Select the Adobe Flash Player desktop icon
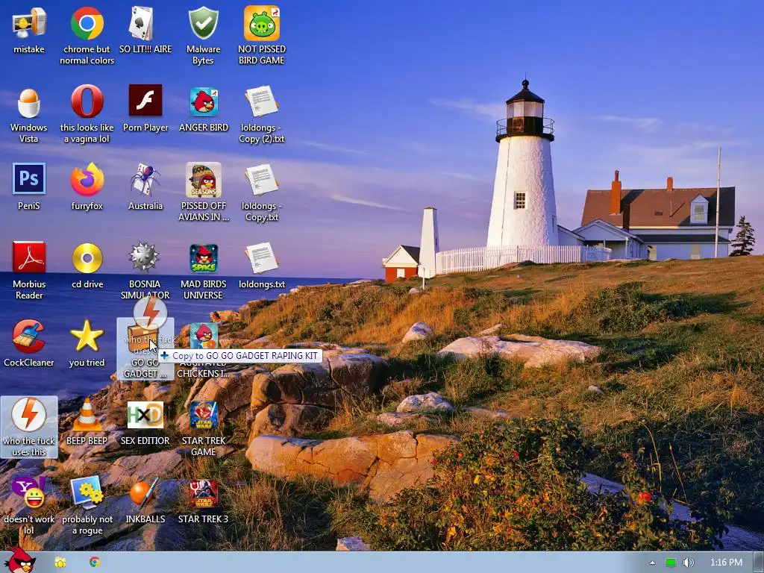 tap(145, 101)
